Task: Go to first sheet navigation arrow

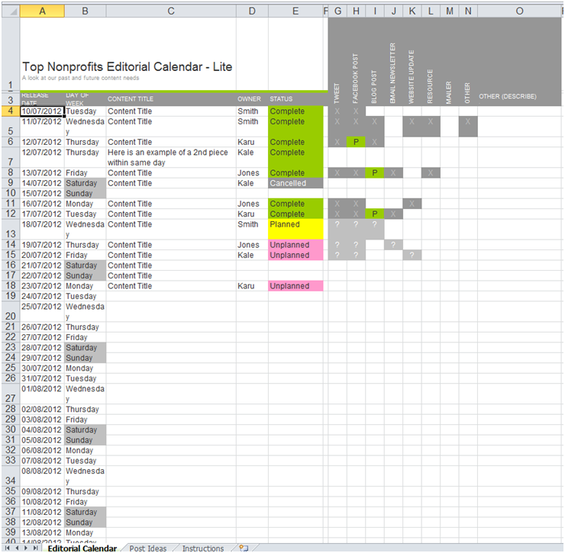Action: coord(7,548)
